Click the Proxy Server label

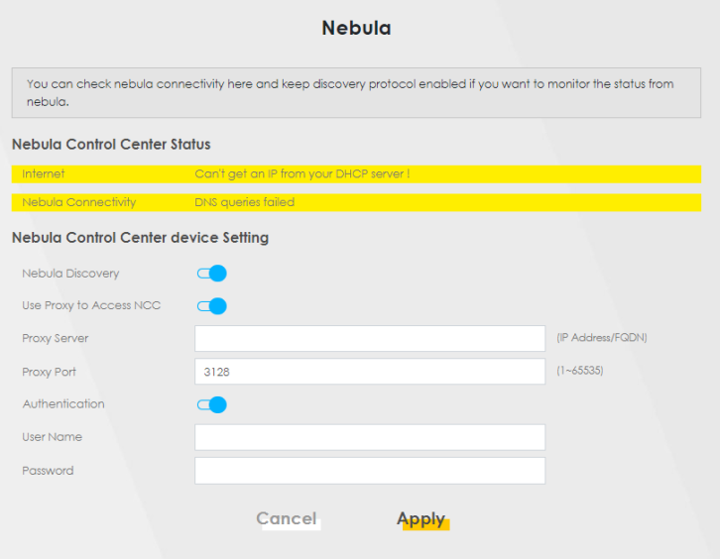pos(56,339)
